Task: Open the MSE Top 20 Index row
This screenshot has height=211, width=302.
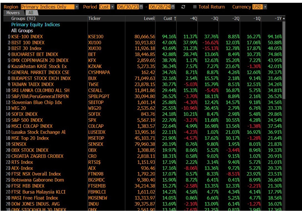Action: [143, 138]
